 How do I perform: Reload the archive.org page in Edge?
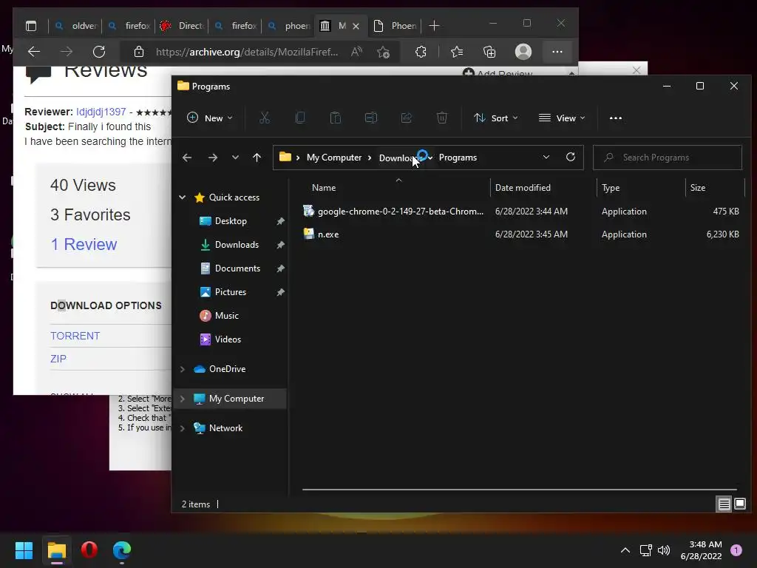pos(99,52)
